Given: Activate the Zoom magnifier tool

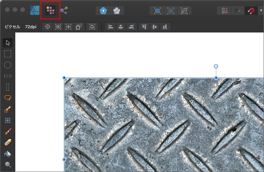Looking at the screenshot, I should coord(8,165).
